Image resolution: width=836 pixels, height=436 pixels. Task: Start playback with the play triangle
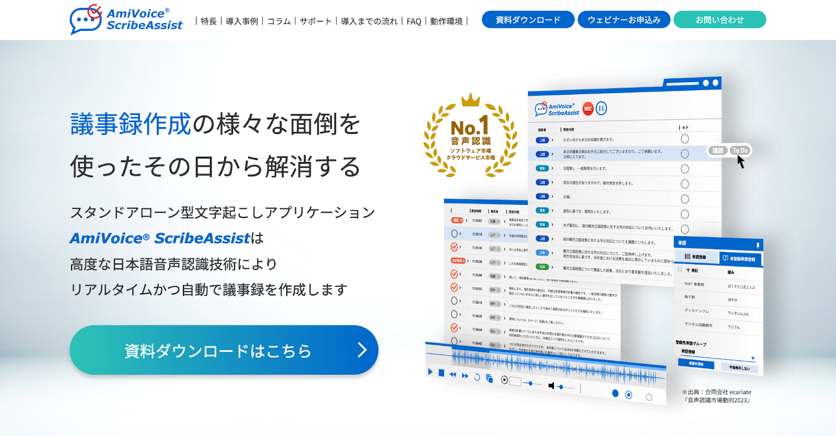[430, 372]
